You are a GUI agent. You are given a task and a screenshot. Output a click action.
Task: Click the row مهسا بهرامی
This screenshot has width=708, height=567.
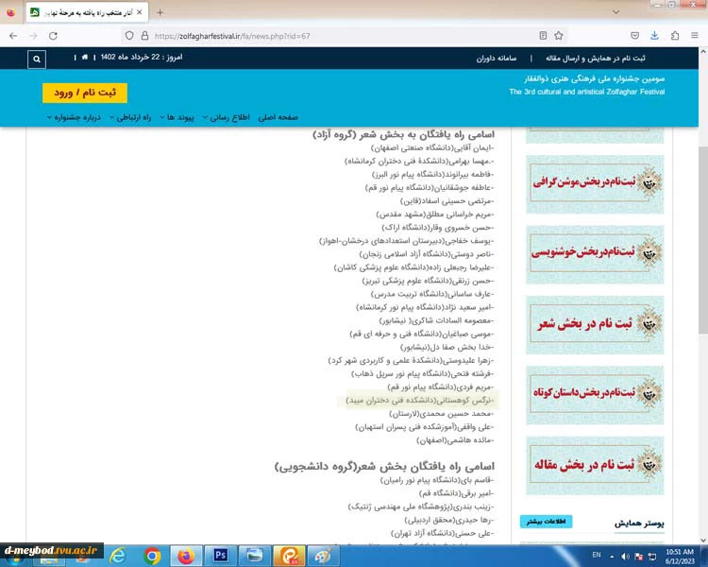coord(419,161)
